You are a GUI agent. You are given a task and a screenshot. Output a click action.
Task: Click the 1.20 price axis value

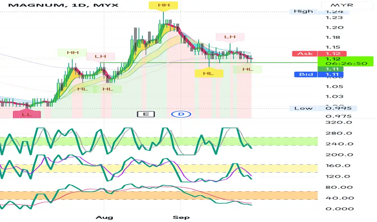(x=334, y=27)
